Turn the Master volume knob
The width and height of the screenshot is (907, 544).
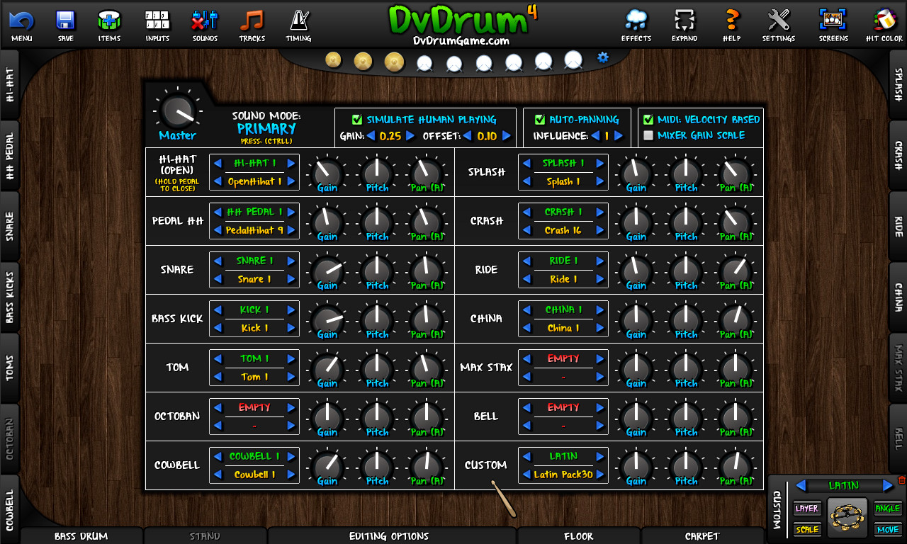(176, 112)
